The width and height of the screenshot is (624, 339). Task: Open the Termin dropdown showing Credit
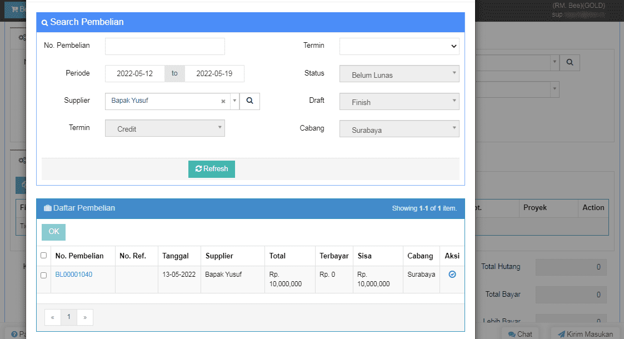click(x=165, y=128)
